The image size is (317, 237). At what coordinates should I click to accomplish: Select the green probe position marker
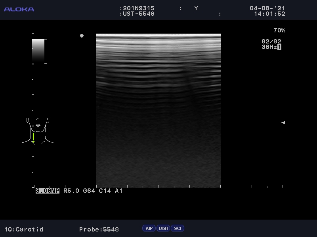[x=33, y=137]
